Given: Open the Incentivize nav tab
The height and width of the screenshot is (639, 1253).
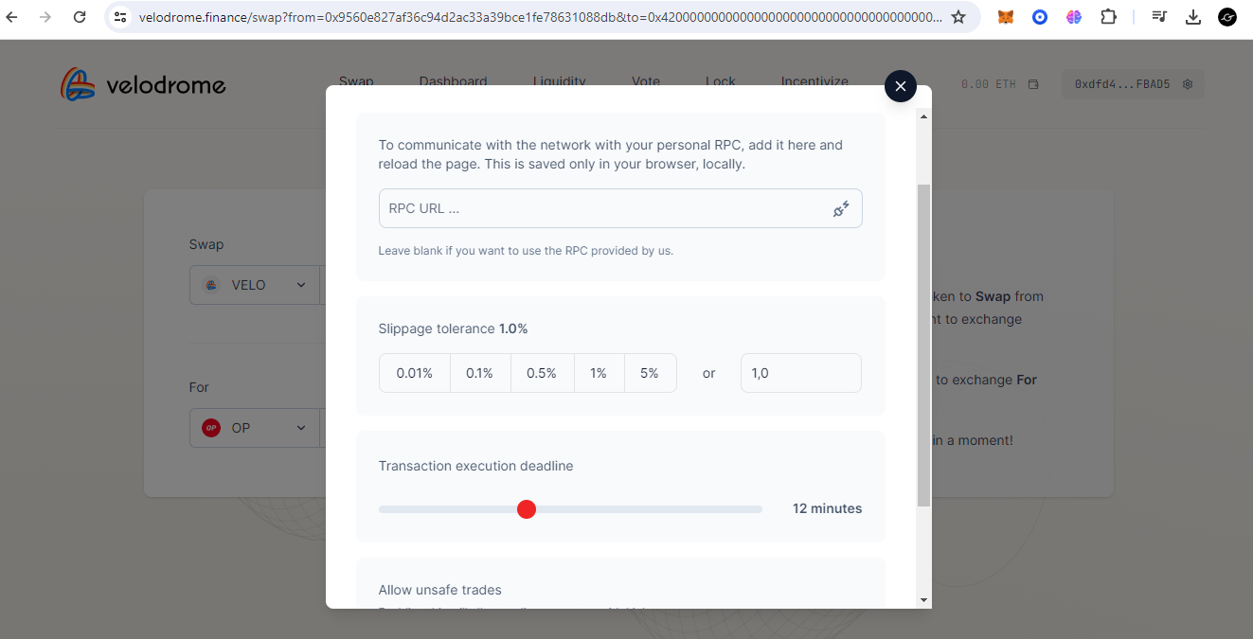Looking at the screenshot, I should point(814,81).
